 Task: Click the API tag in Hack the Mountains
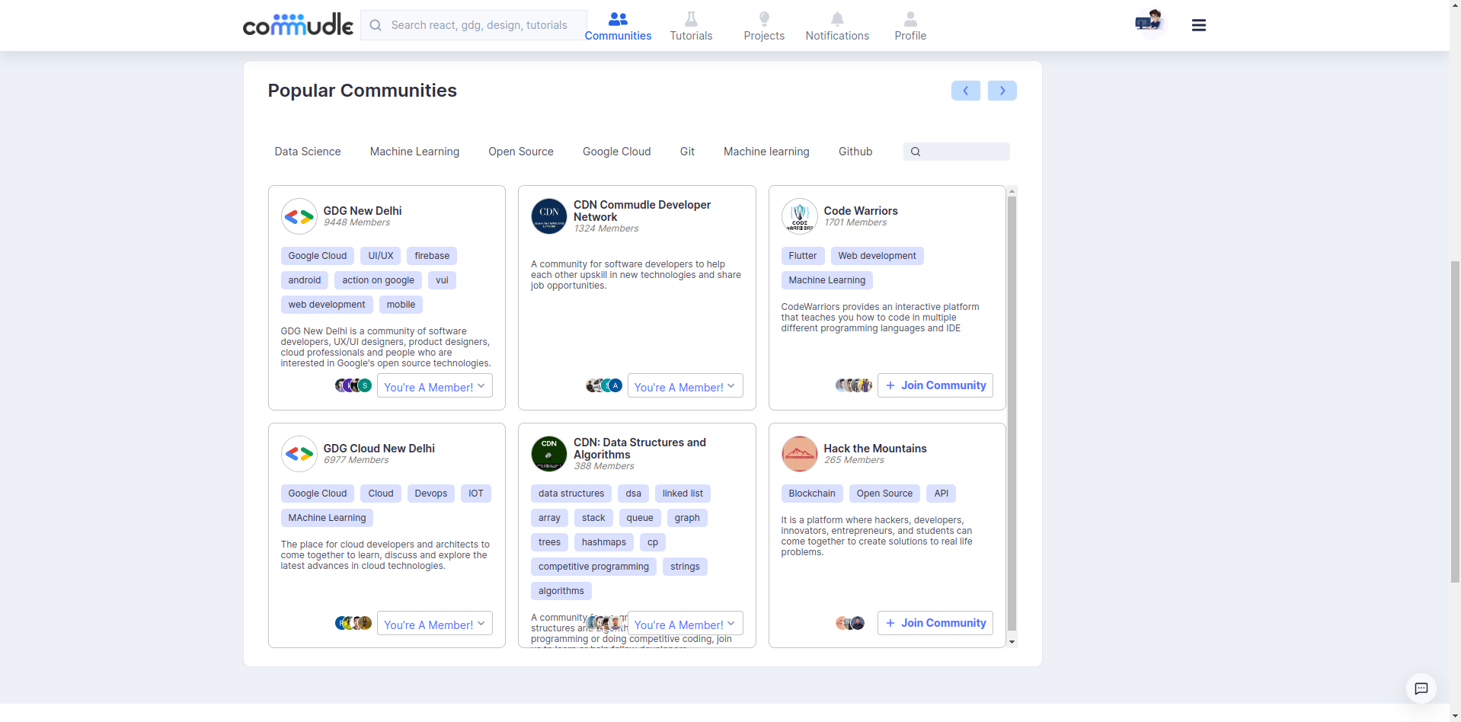941,494
